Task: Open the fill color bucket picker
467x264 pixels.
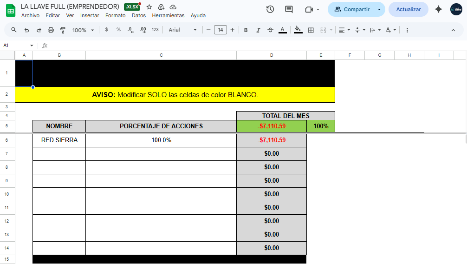Action: pyautogui.click(x=298, y=30)
